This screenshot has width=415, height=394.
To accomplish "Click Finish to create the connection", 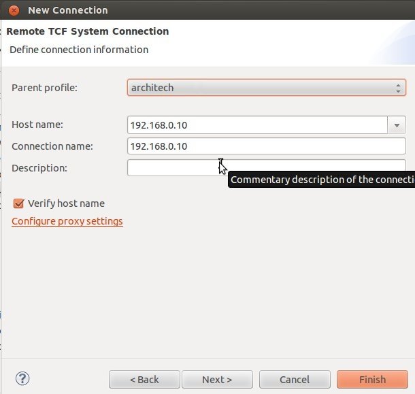I will click(x=372, y=380).
